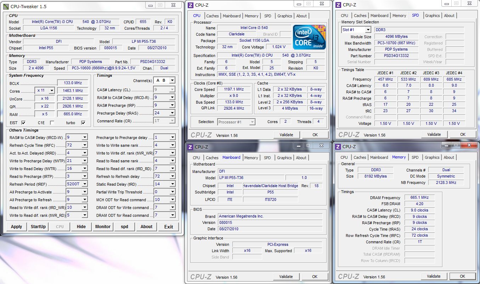This screenshot has width=480, height=284.
Task: Switch to Graphics tab in the SPD window
Action: (432, 16)
